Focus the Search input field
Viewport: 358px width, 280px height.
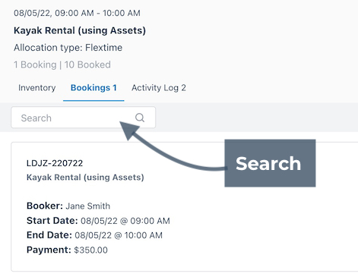(84, 118)
